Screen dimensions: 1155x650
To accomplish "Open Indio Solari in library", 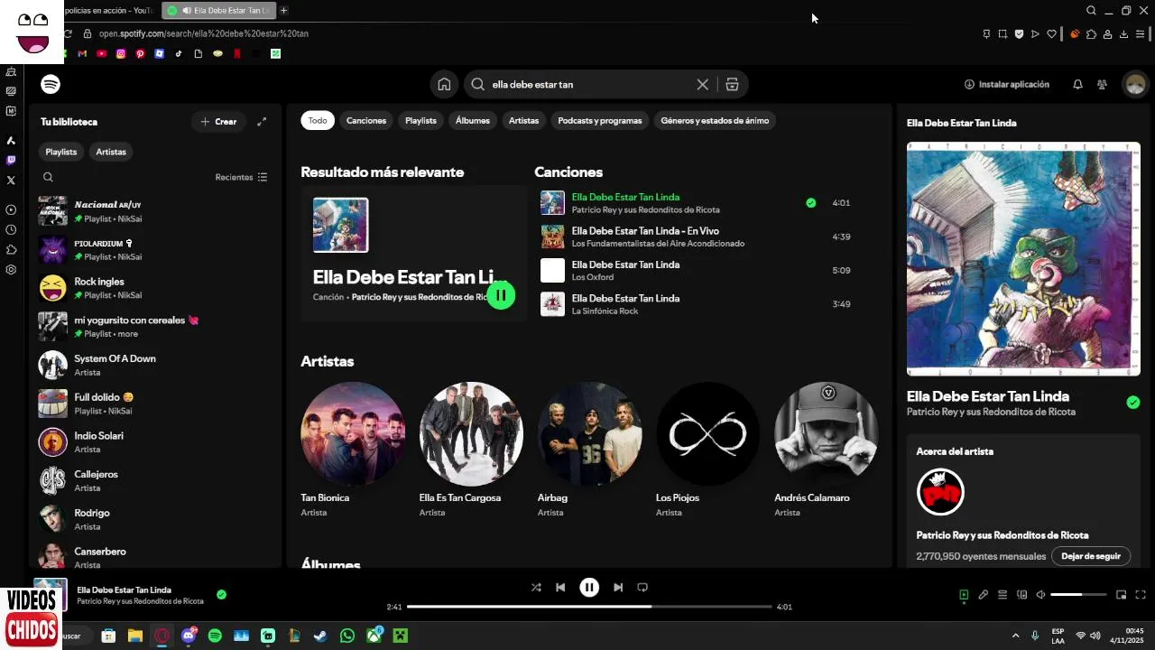I will (155, 442).
